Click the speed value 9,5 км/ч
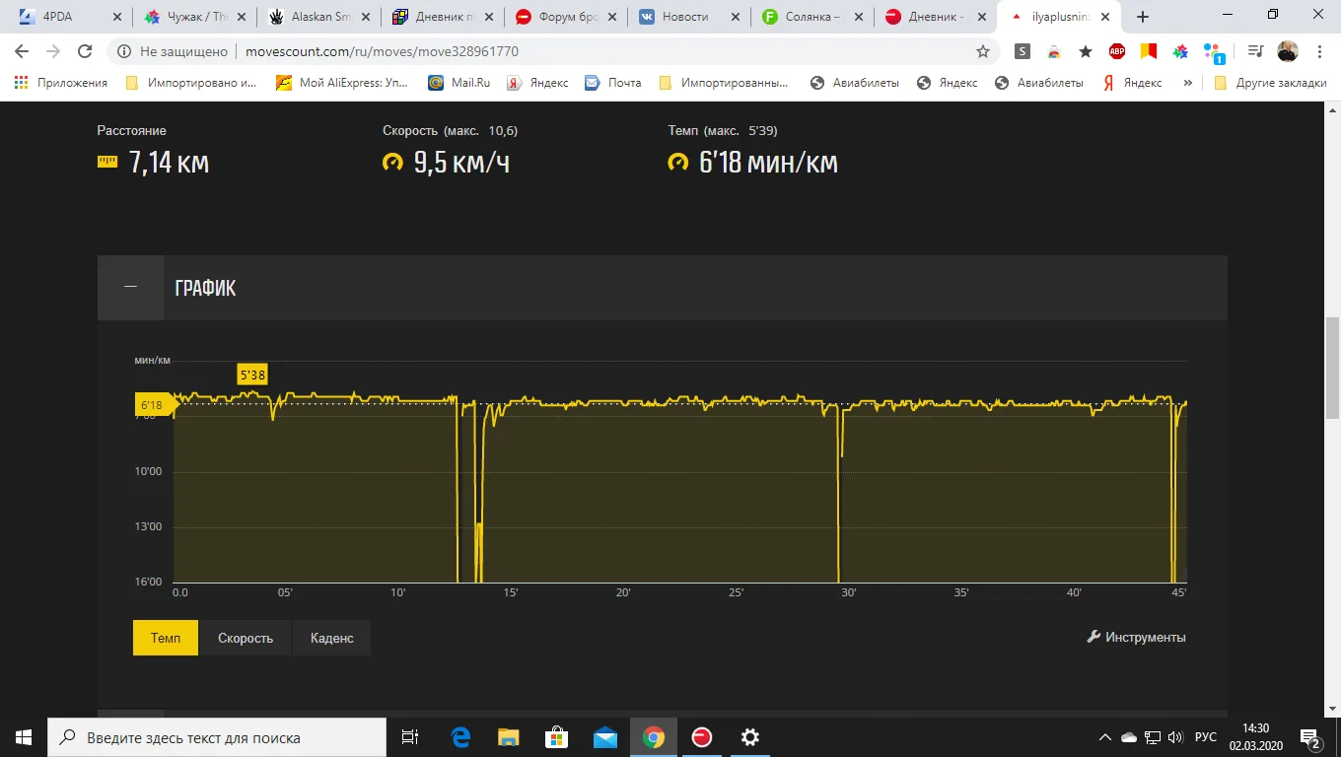Screen dimensions: 1341x757 (x=461, y=163)
